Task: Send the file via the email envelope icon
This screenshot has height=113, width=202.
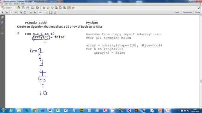Action: pyautogui.click(x=33, y=8)
